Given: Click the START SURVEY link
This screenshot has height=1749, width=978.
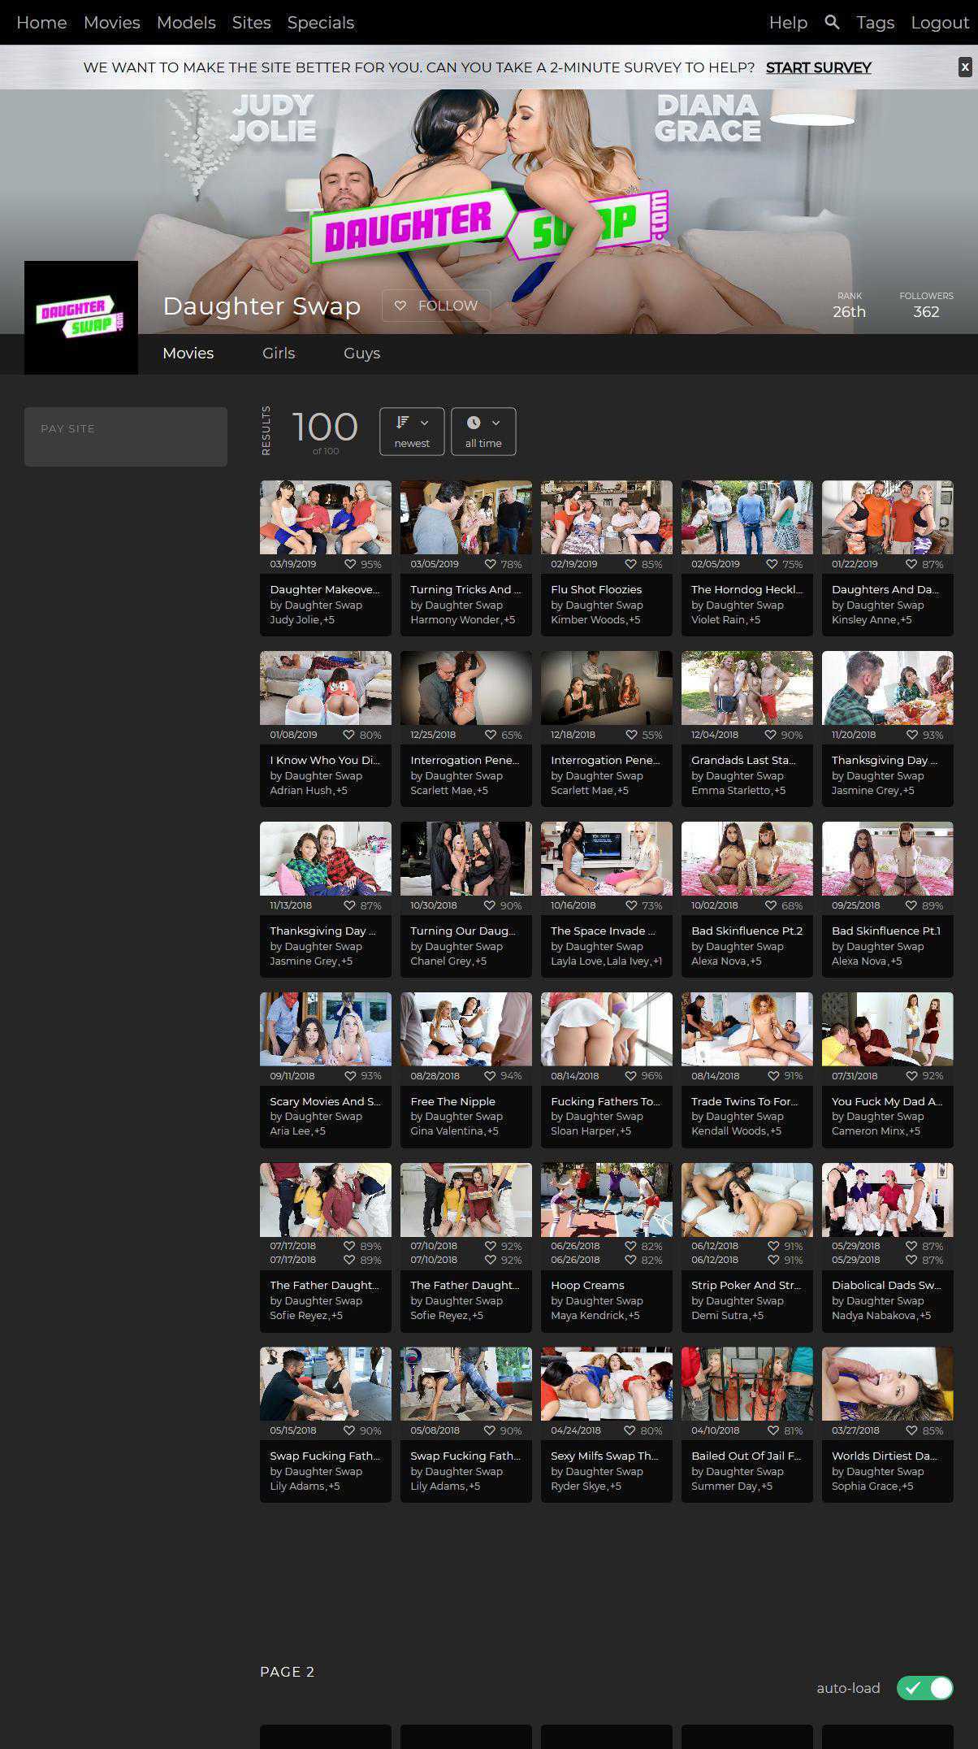Looking at the screenshot, I should [818, 67].
